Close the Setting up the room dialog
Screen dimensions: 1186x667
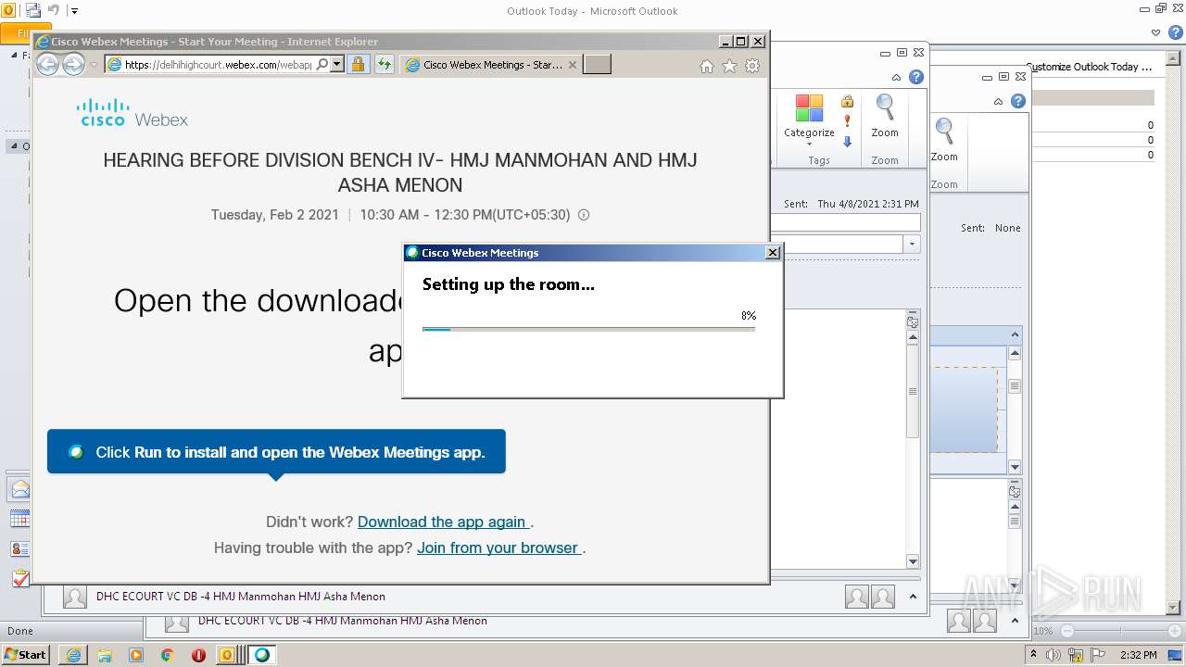tap(773, 252)
